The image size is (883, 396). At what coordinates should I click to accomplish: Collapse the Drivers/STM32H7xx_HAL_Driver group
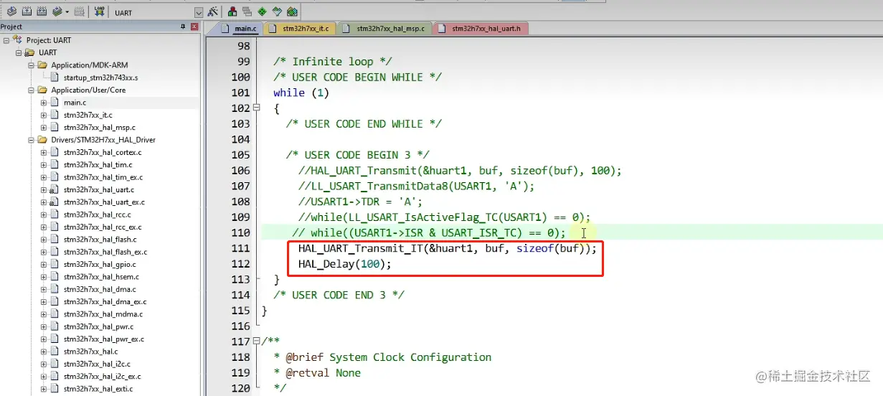click(32, 140)
